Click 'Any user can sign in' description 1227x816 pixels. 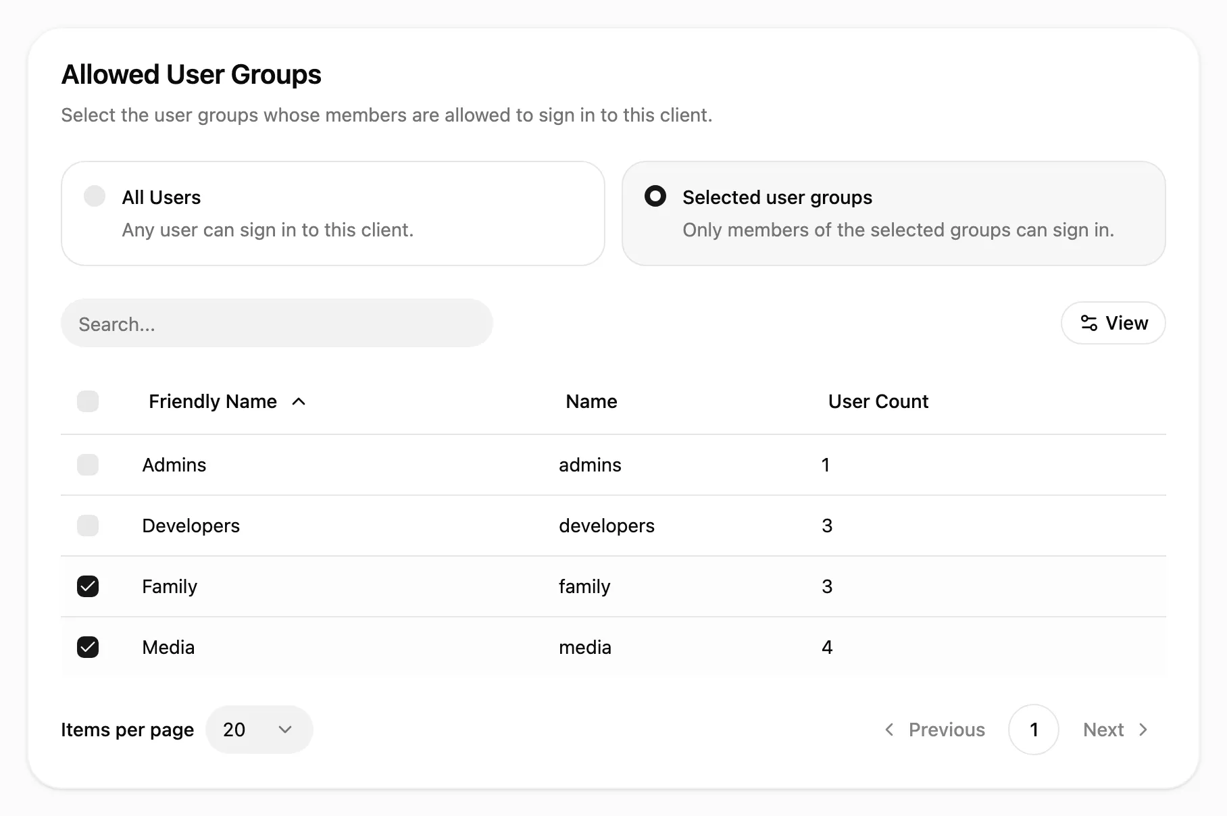point(268,230)
